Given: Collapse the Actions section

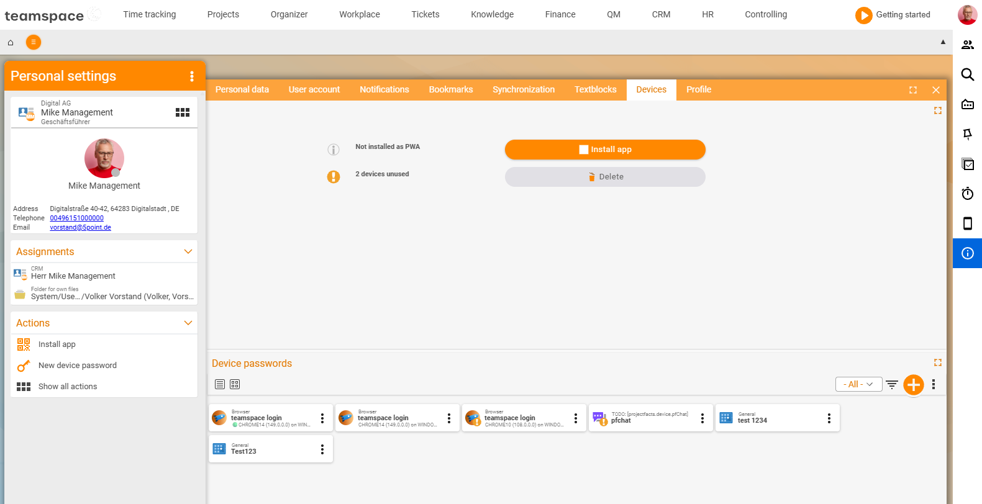Looking at the screenshot, I should tap(188, 323).
